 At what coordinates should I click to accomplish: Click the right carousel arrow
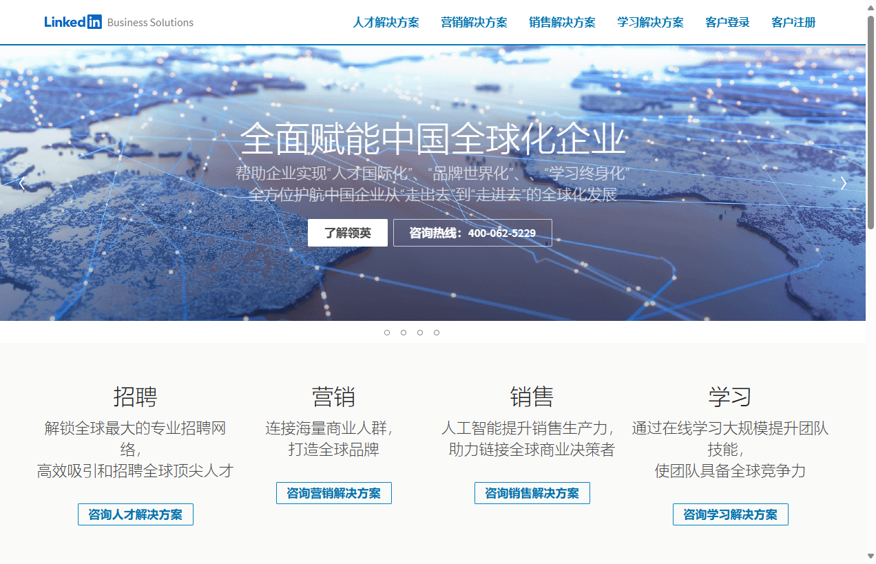point(843,183)
